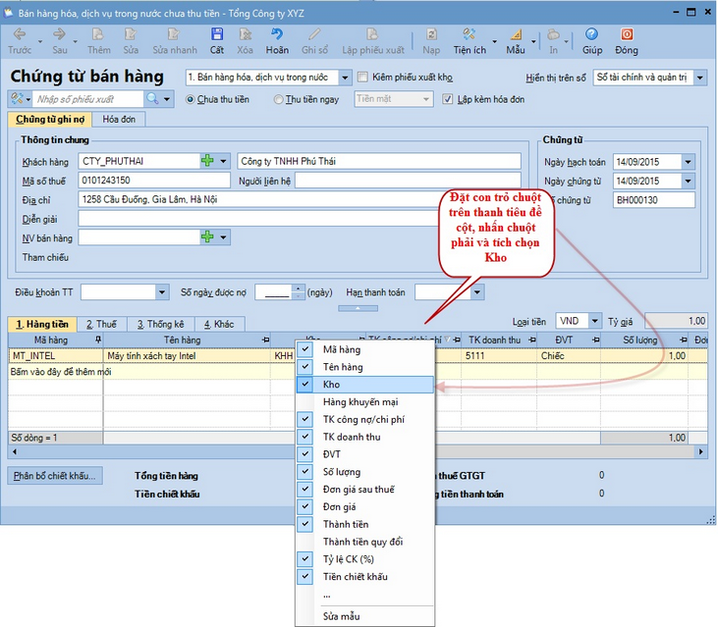The image size is (718, 627).
Task: Select Thu tiền ngay radio option
Action: (278, 99)
